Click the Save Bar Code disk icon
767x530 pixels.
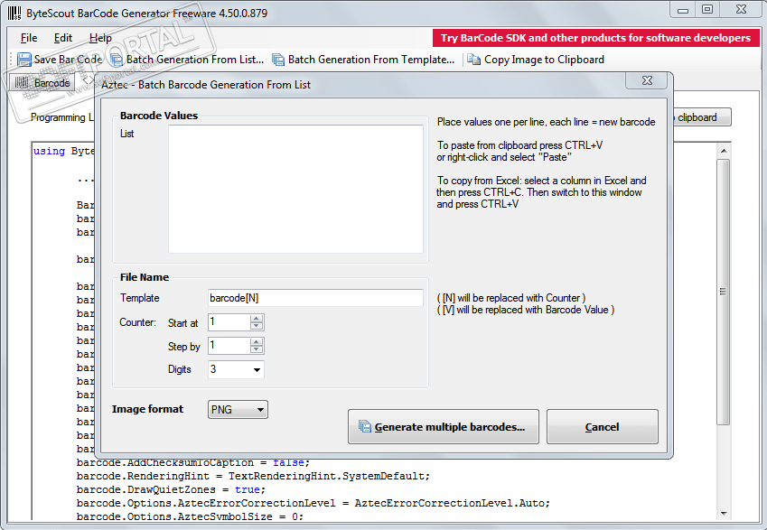tap(24, 60)
